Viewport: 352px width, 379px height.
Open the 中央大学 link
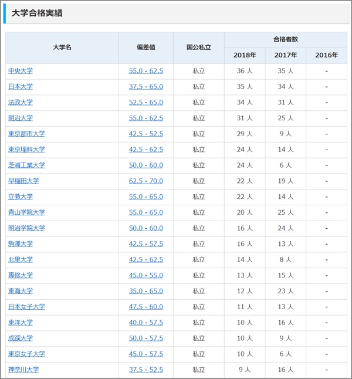point(21,71)
